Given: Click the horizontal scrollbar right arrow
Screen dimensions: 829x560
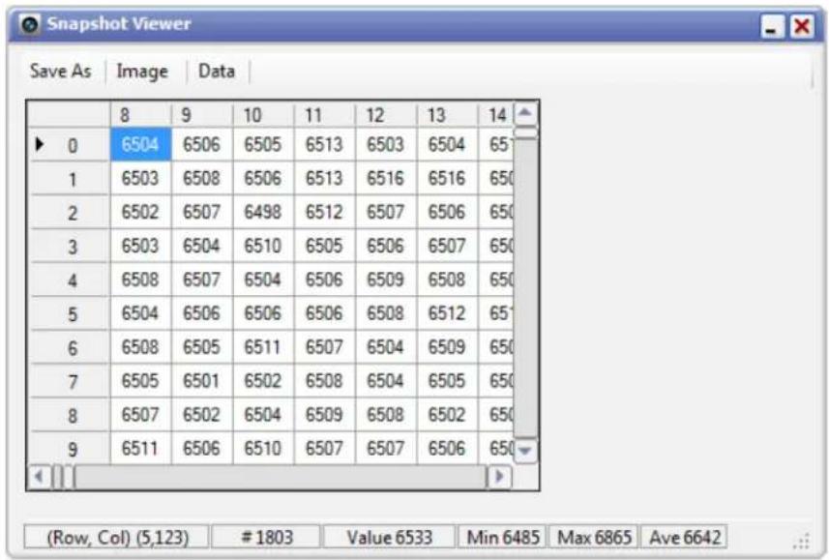Looking at the screenshot, I should click(499, 477).
